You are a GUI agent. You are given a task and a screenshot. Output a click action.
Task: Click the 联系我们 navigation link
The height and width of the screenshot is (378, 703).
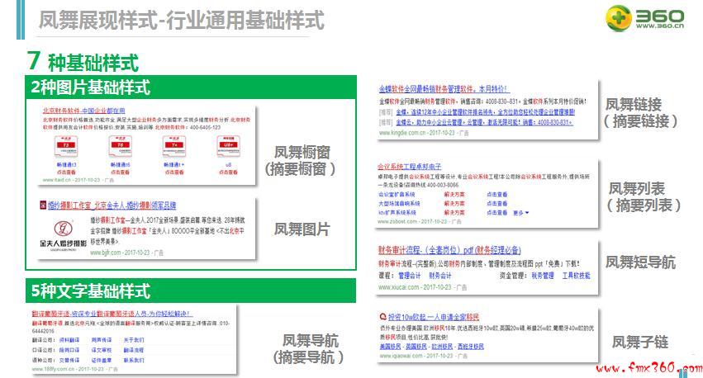tap(134, 360)
